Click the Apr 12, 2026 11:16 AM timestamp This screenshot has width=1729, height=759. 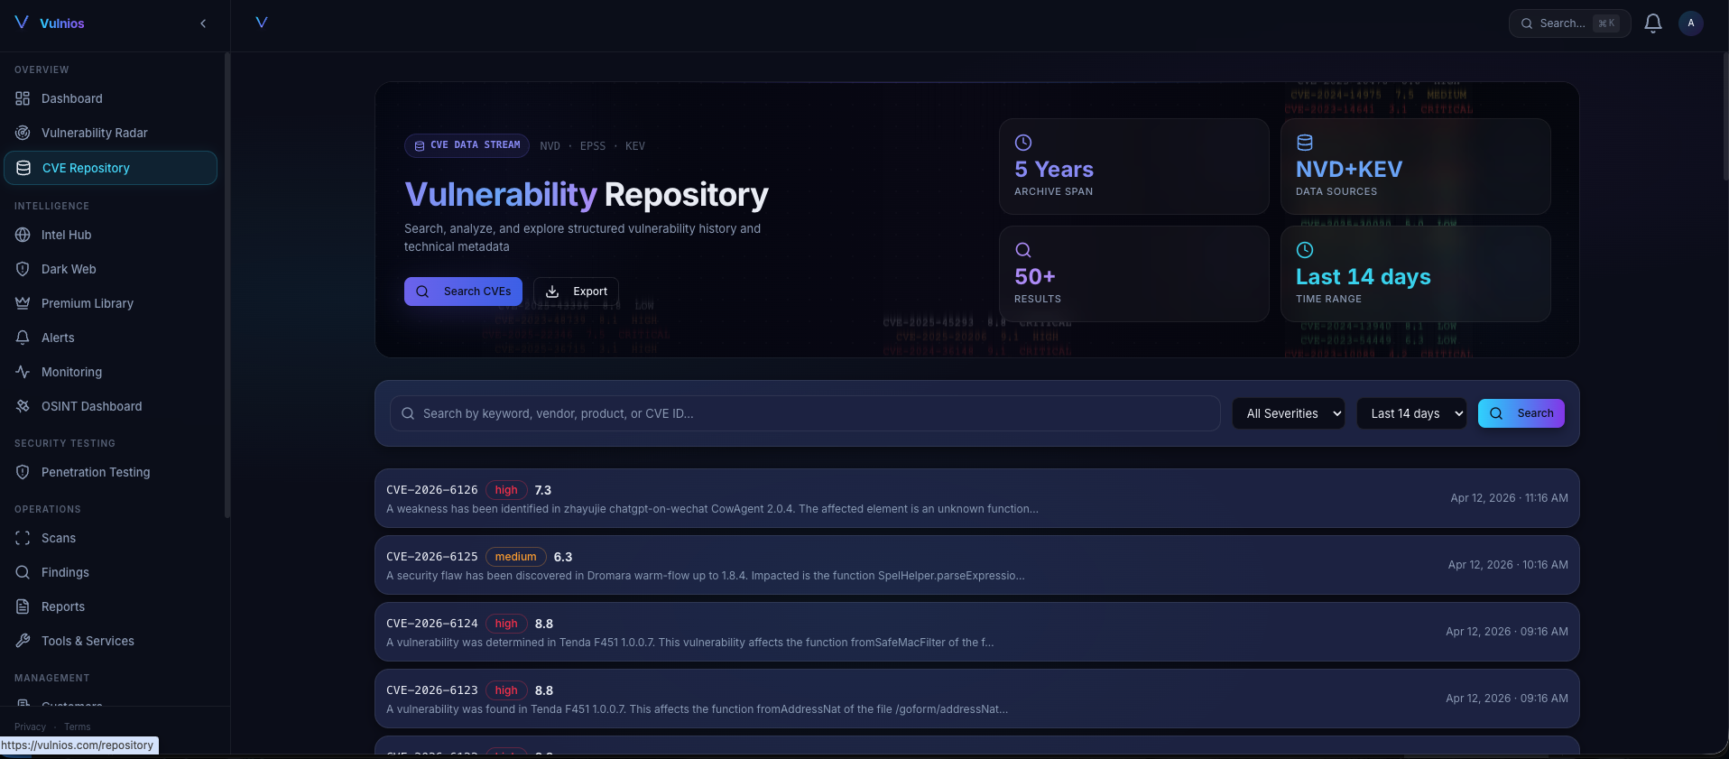[1509, 498]
